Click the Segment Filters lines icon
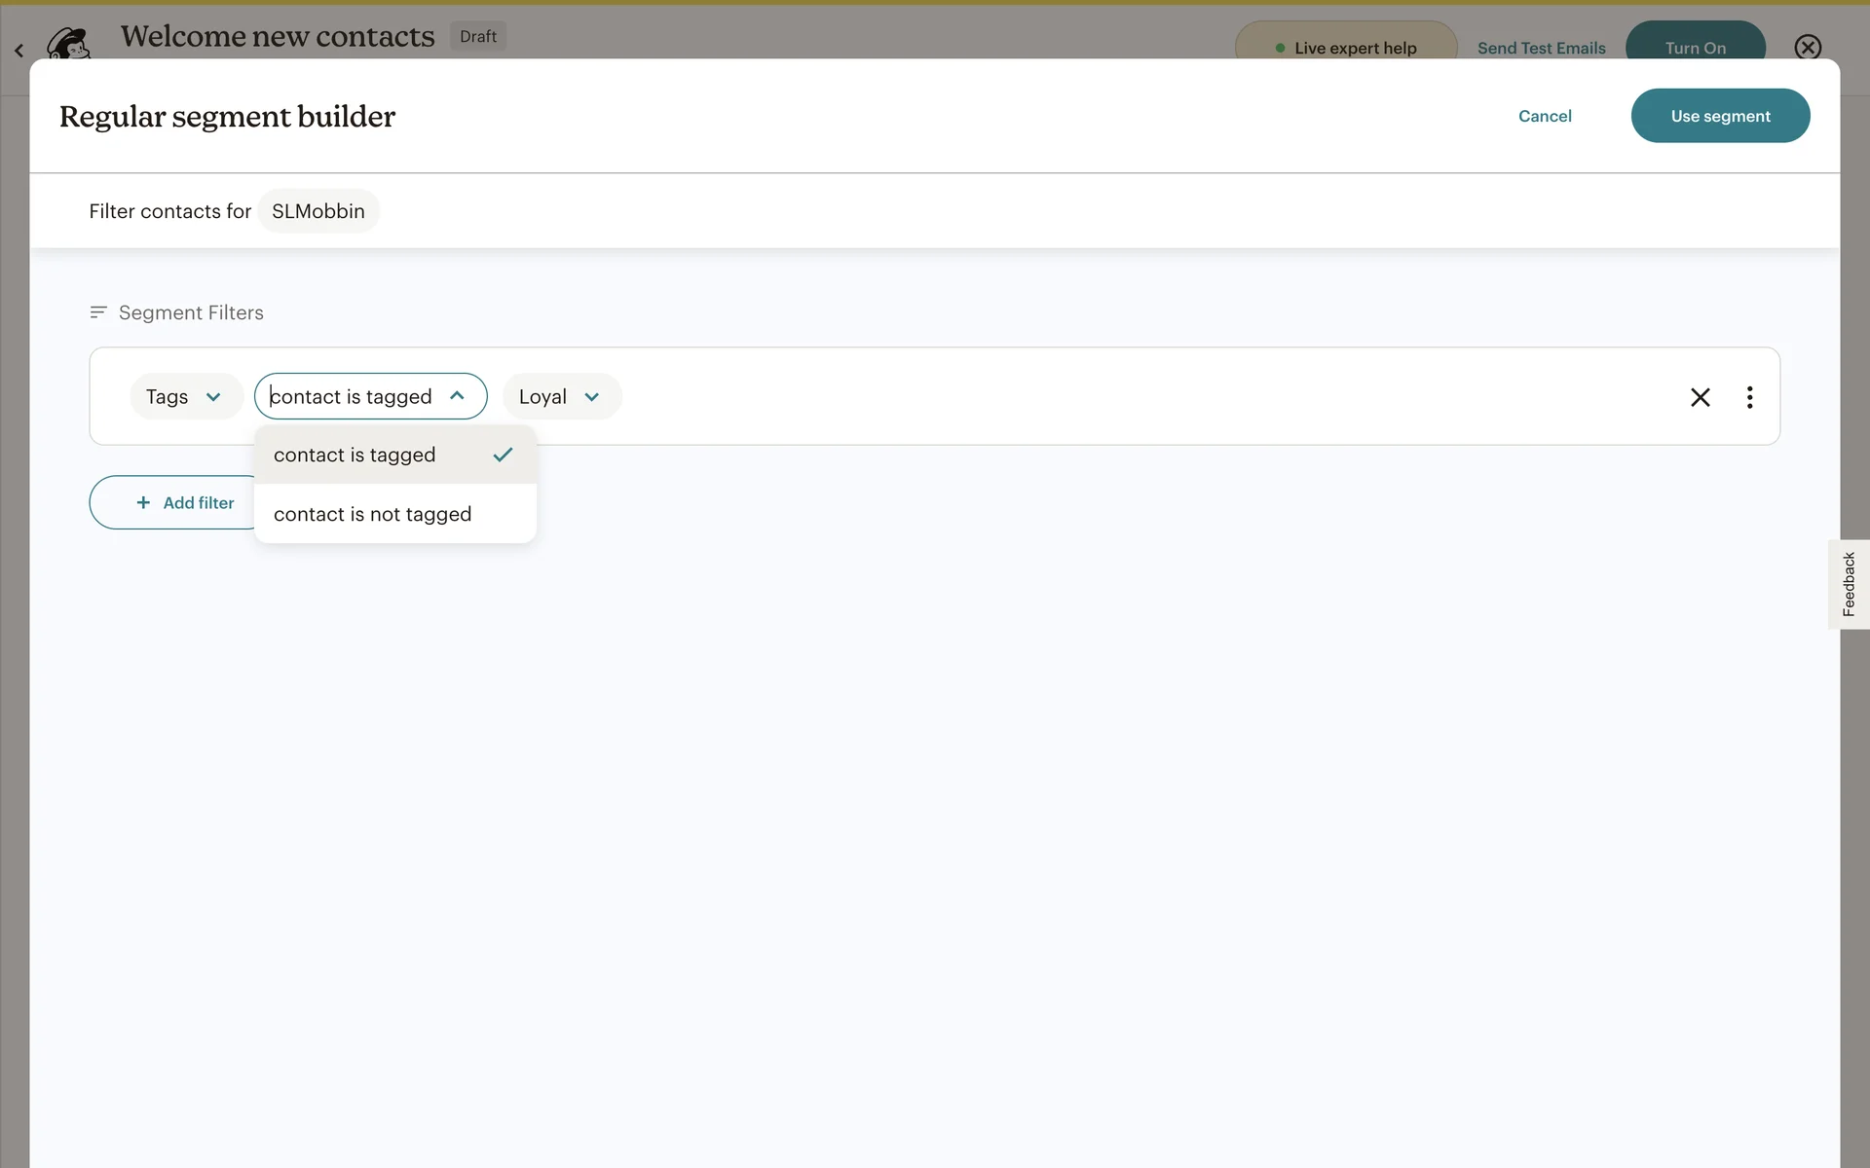 pyautogui.click(x=98, y=312)
